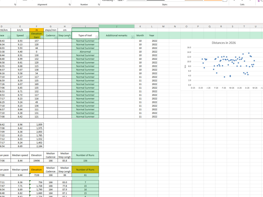Click the chart y-axis value 16.0
The width and height of the screenshot is (263, 197).
[x=189, y=48]
